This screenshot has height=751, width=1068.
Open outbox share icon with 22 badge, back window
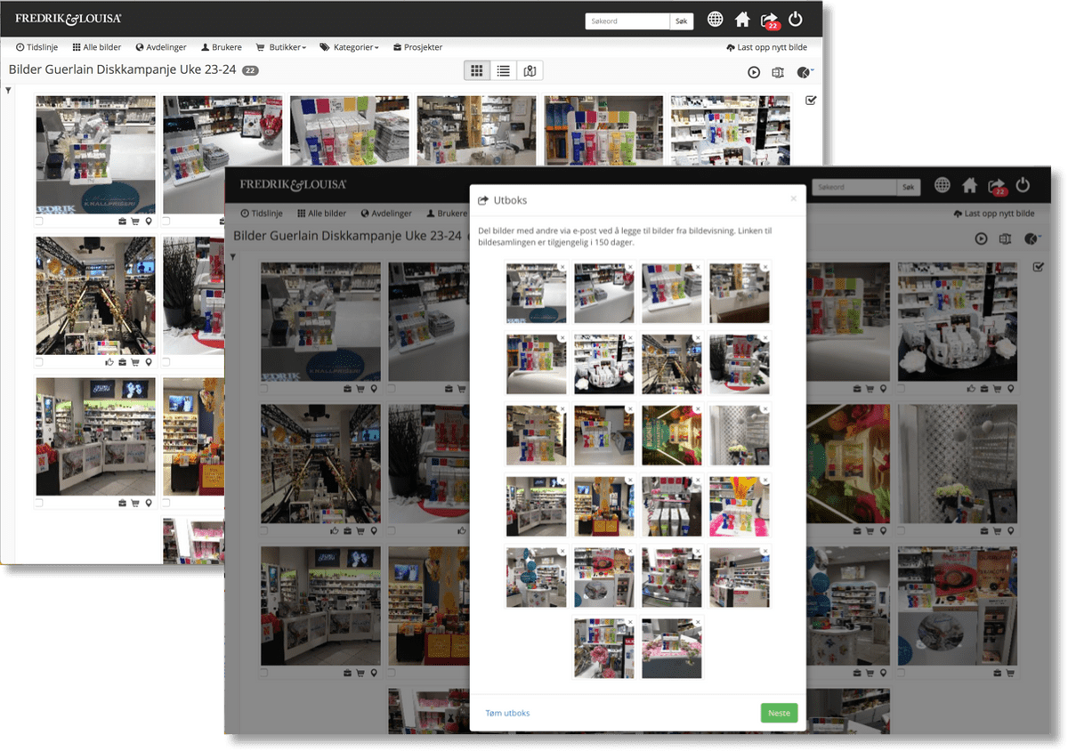tap(770, 20)
